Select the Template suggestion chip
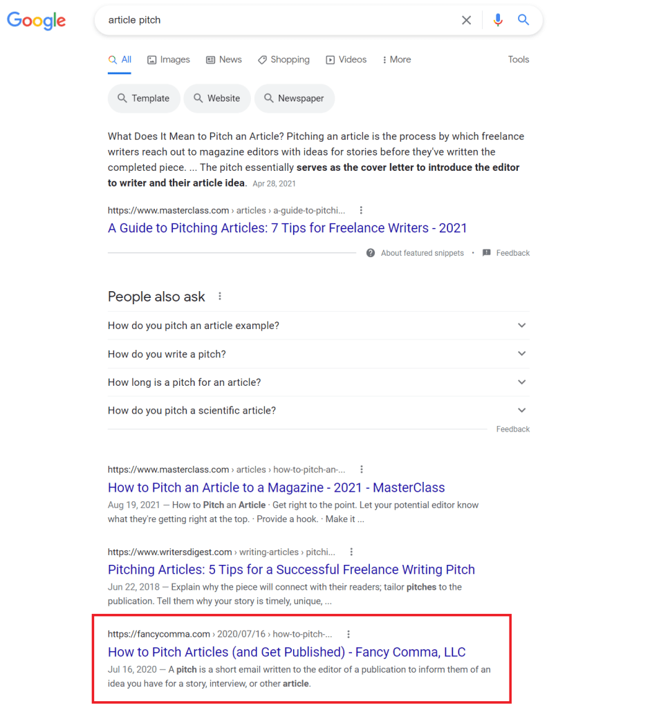Screen dimensions: 650x708 click(x=144, y=98)
